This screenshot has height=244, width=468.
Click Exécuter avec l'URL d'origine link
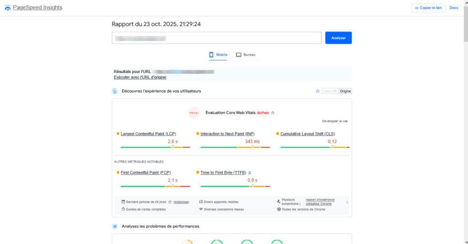point(140,77)
